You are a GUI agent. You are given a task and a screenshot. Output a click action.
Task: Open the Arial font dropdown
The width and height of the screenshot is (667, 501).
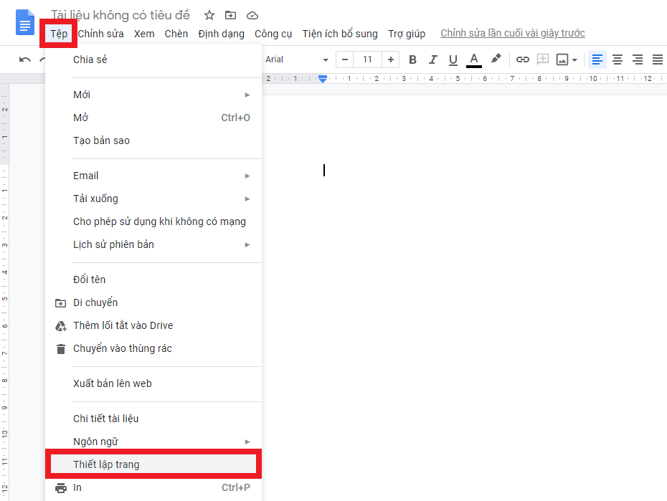tap(296, 59)
